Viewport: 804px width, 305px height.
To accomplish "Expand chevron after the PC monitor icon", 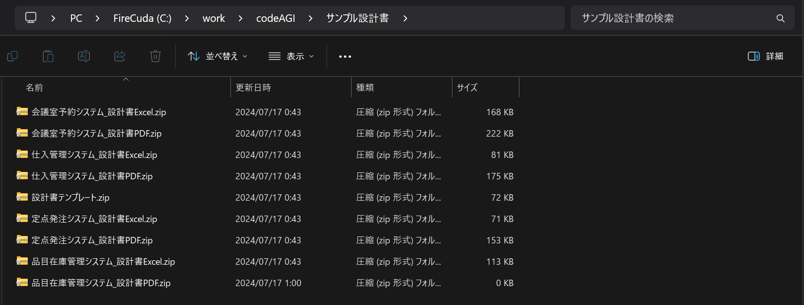I will pyautogui.click(x=53, y=18).
